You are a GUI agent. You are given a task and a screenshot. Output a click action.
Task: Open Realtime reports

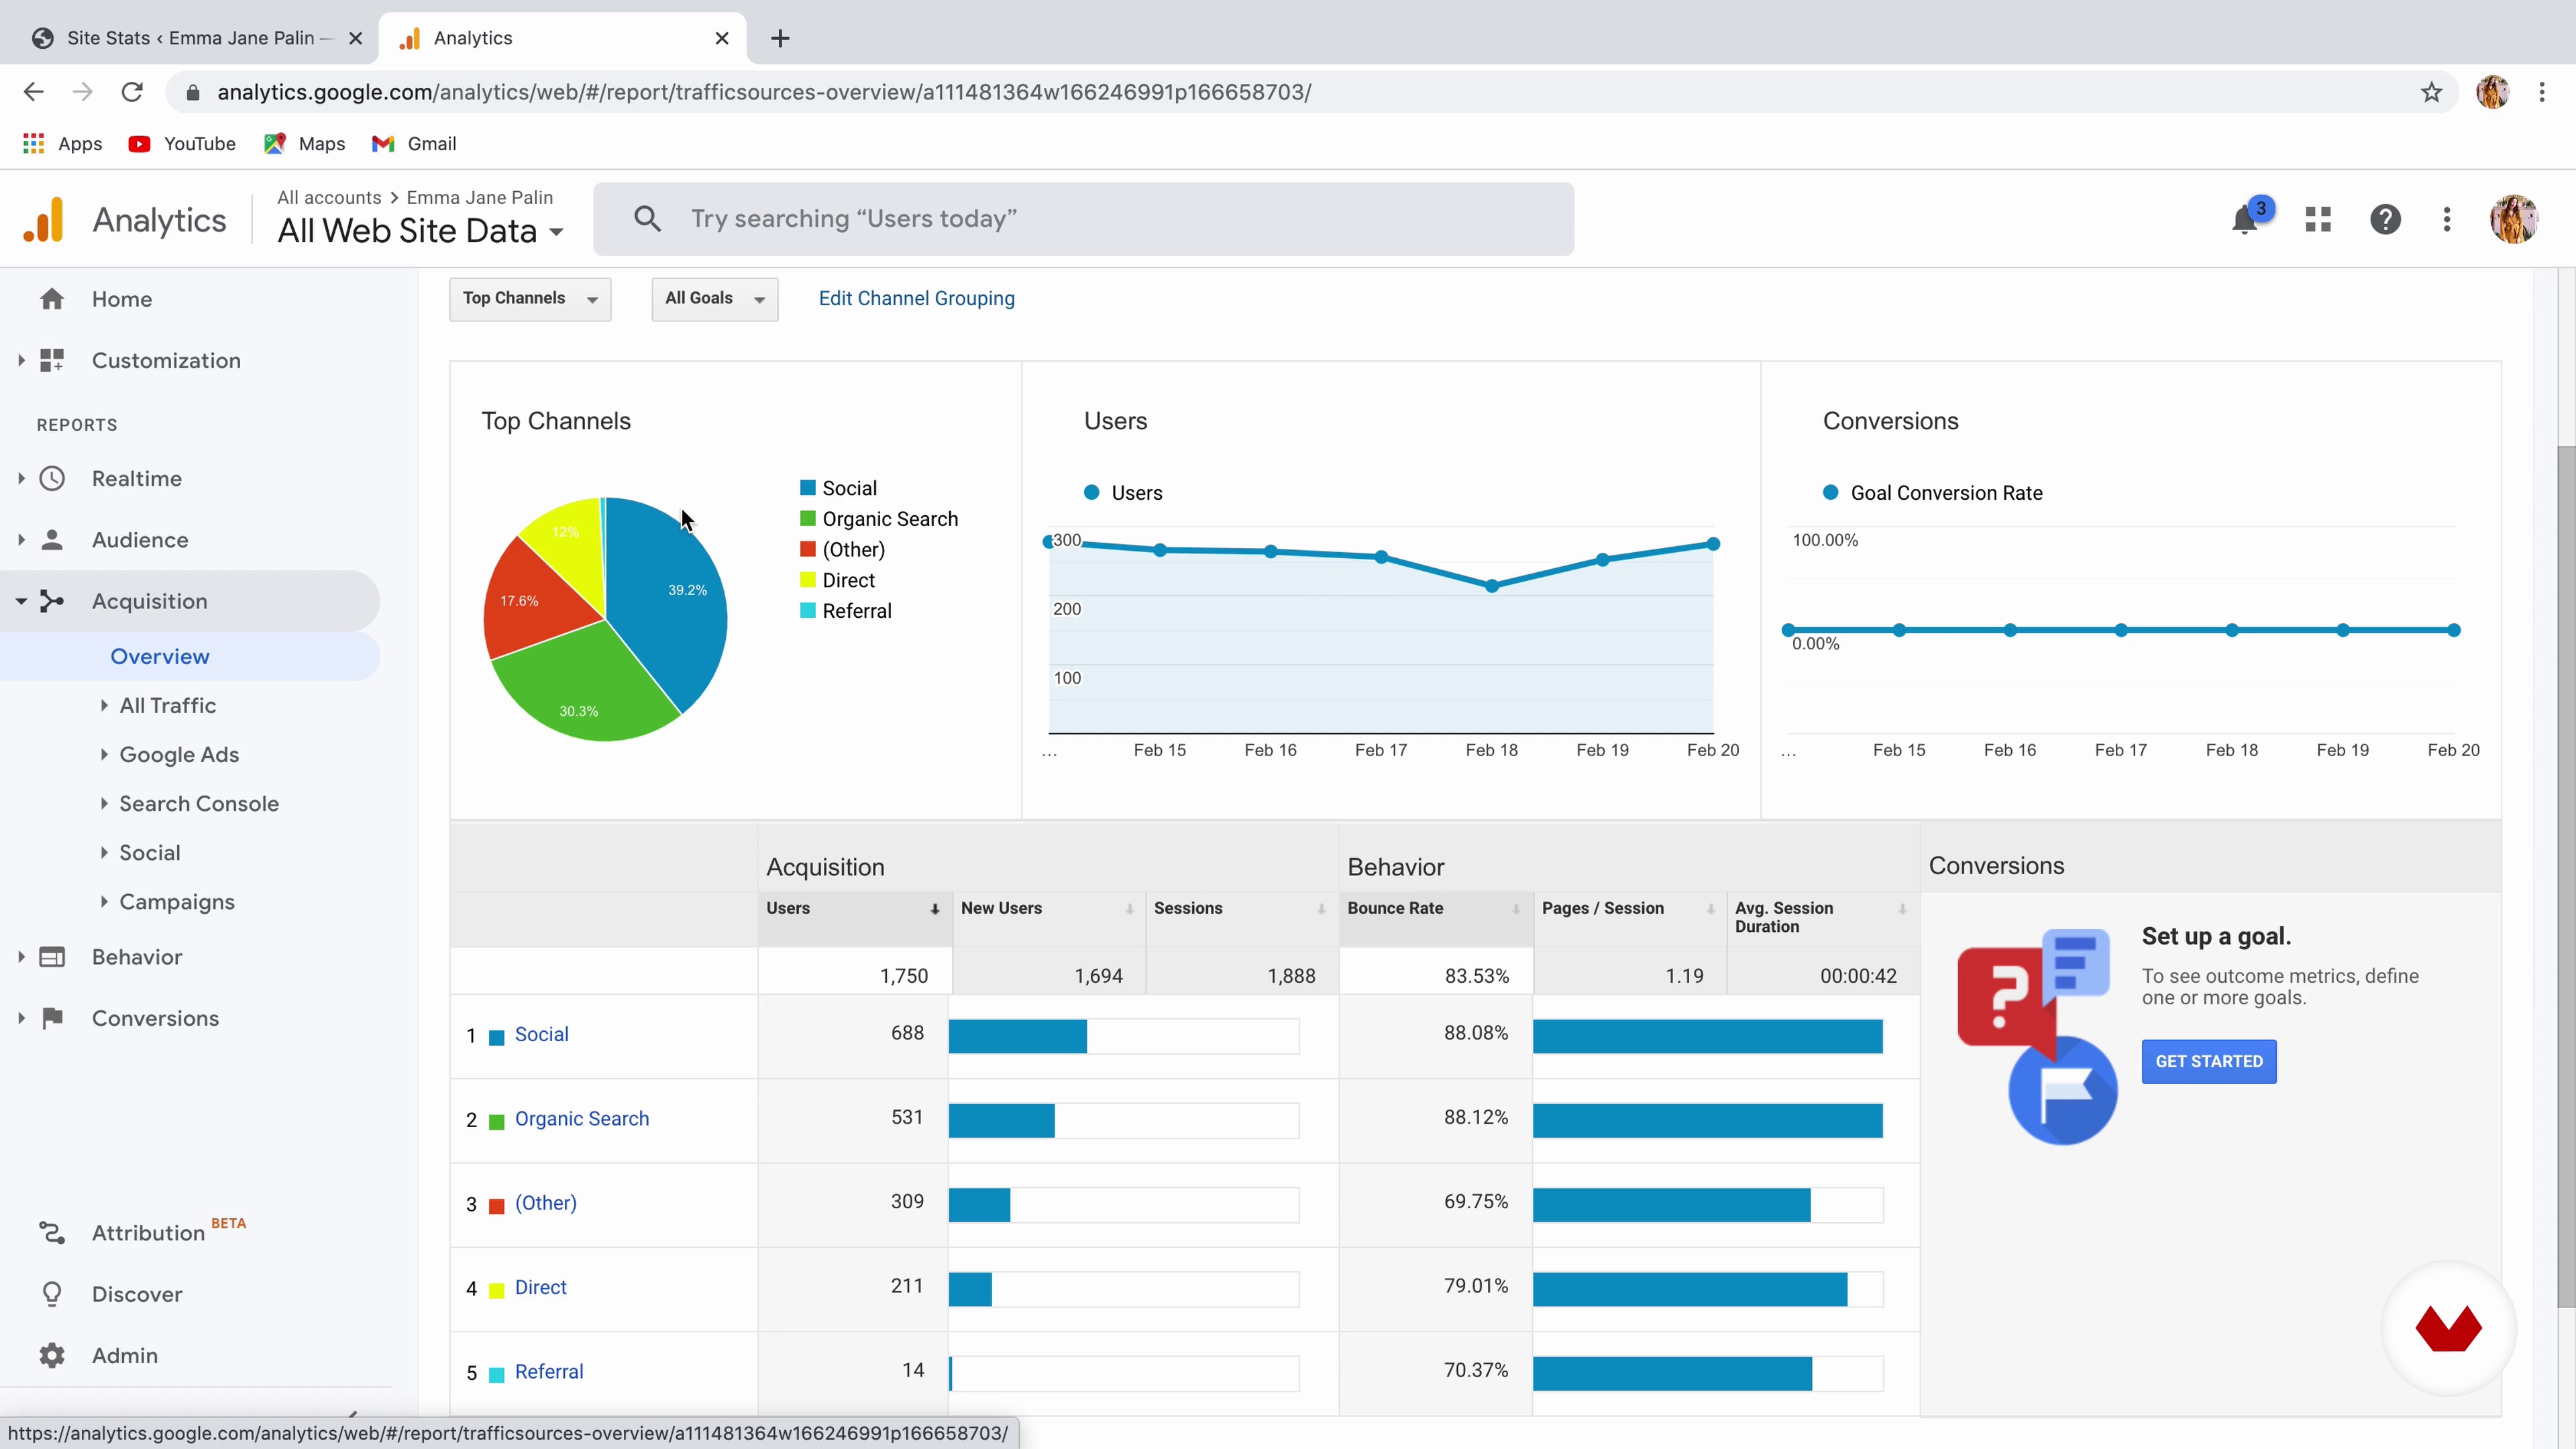click(x=137, y=478)
